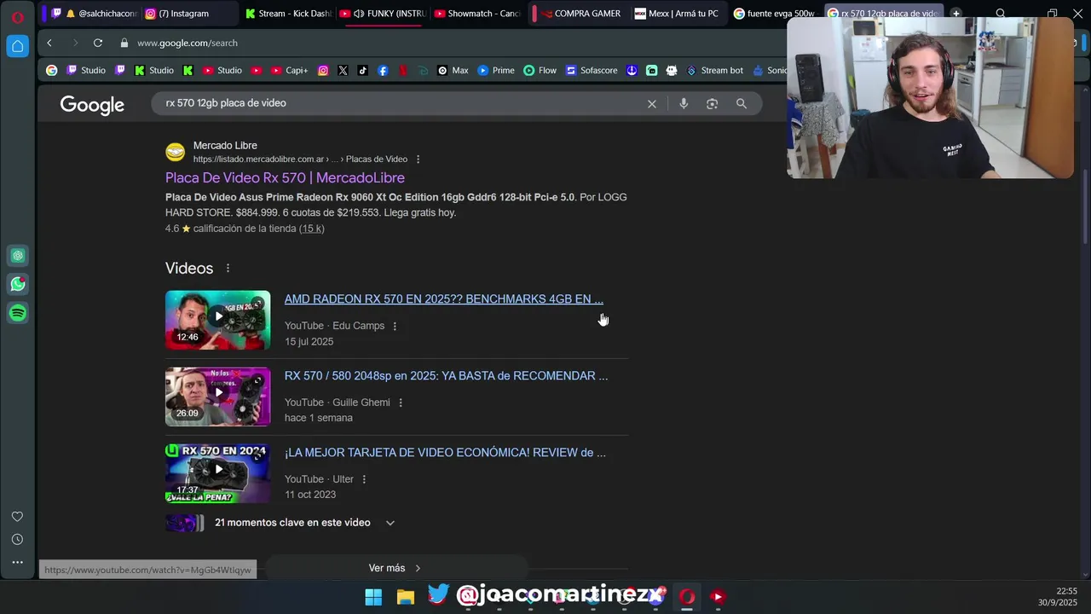Expand 21 momentos clave en este video
This screenshot has width=1091, height=614.
coord(281,523)
